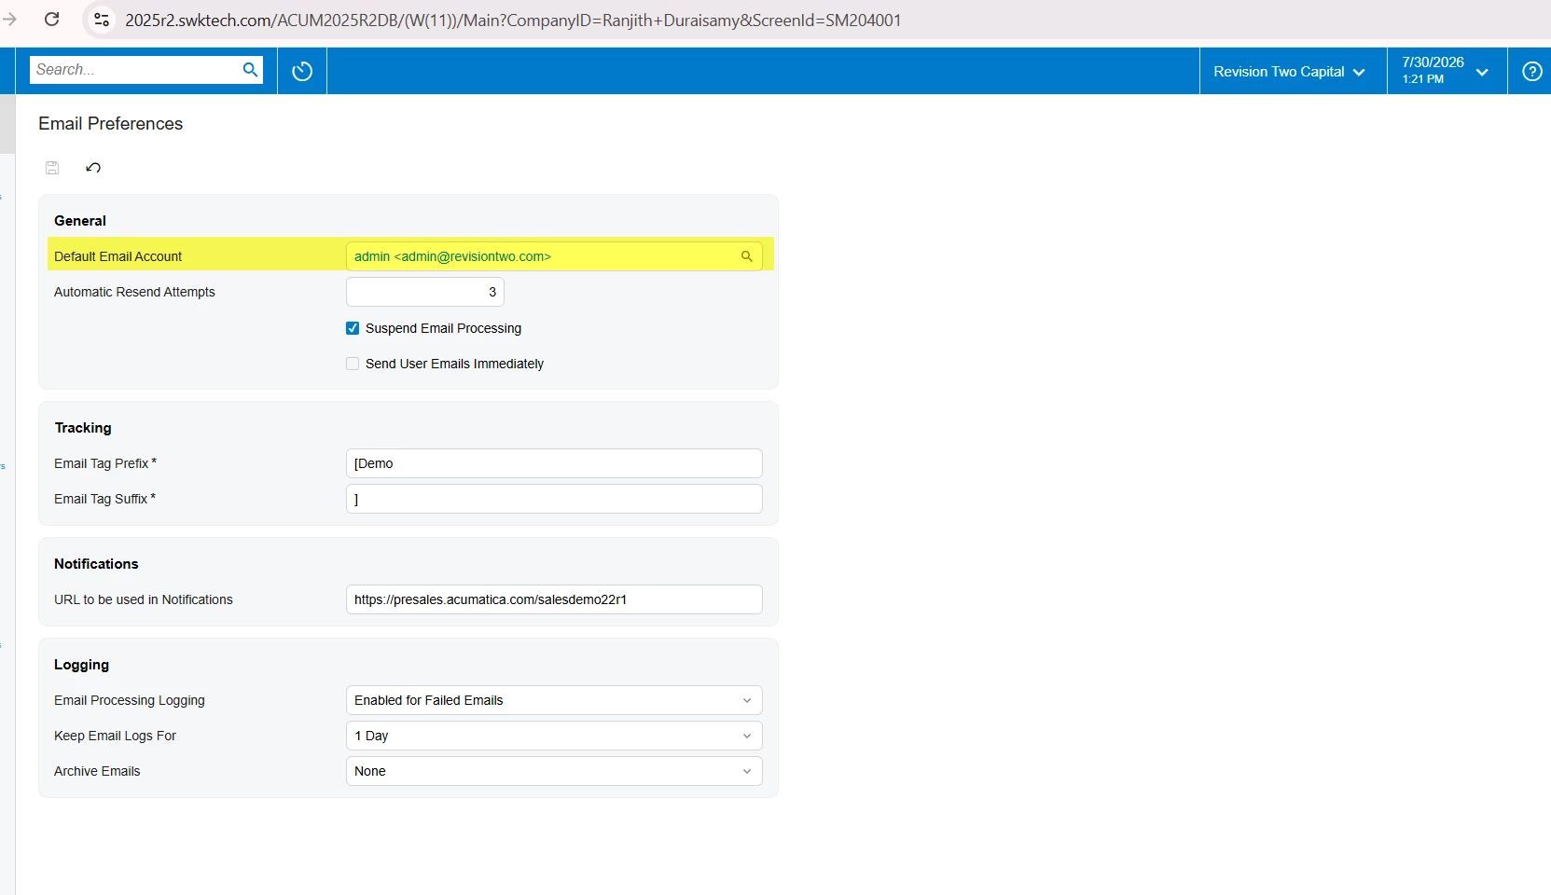Check Send User Emails Immediately checkbox
Image resolution: width=1551 pixels, height=895 pixels.
[x=353, y=364]
